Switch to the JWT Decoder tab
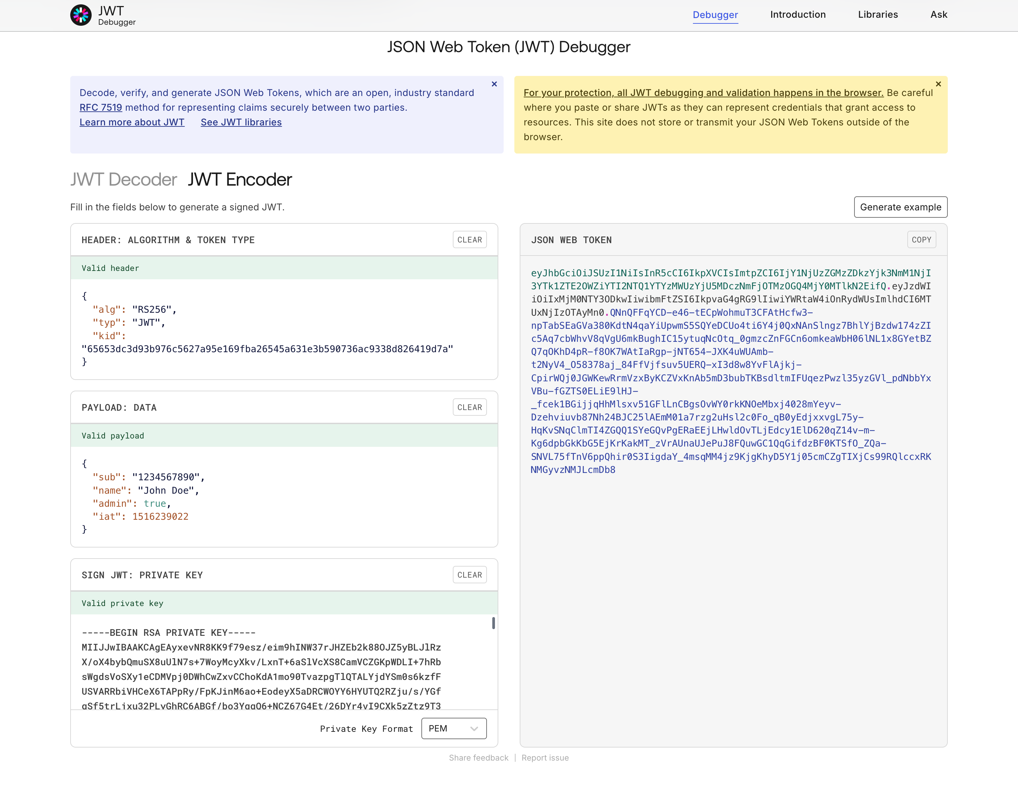Screen dimensions: 1018x791 [x=123, y=180]
